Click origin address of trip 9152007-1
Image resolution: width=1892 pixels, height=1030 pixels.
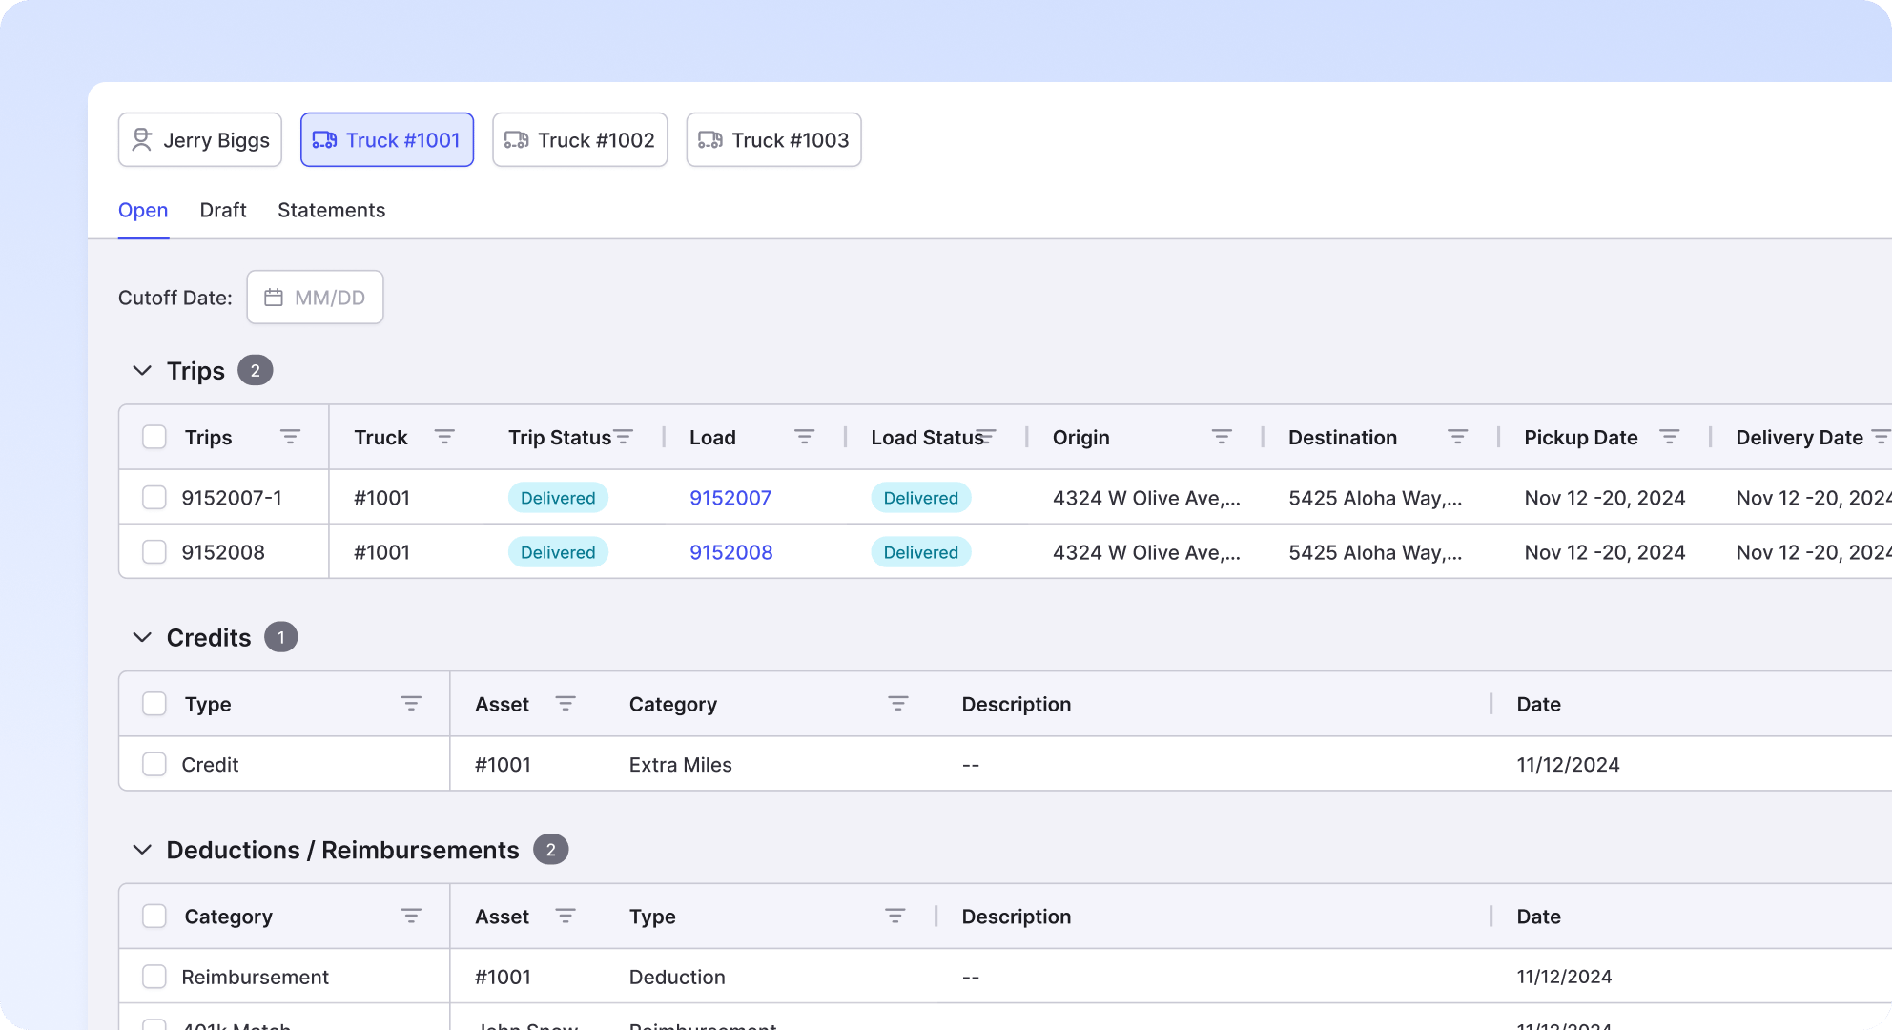1146,498
